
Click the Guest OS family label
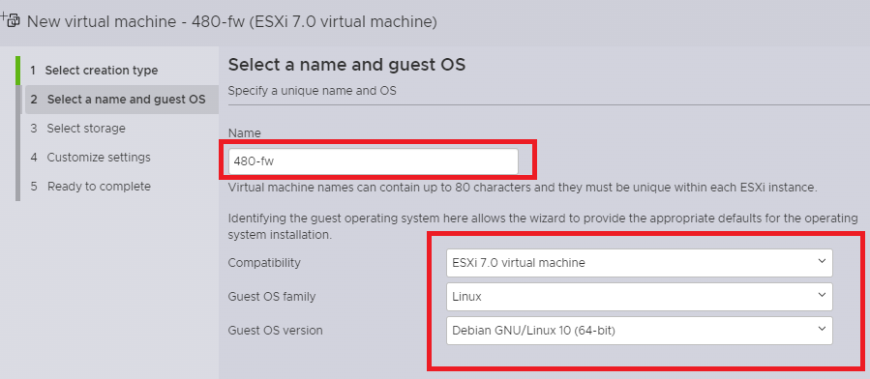(272, 297)
